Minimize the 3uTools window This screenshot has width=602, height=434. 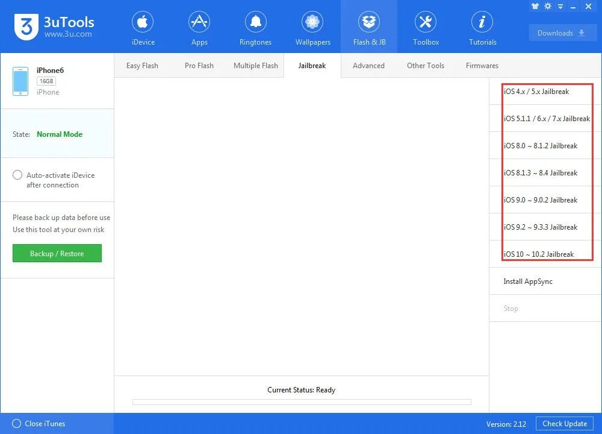573,7
